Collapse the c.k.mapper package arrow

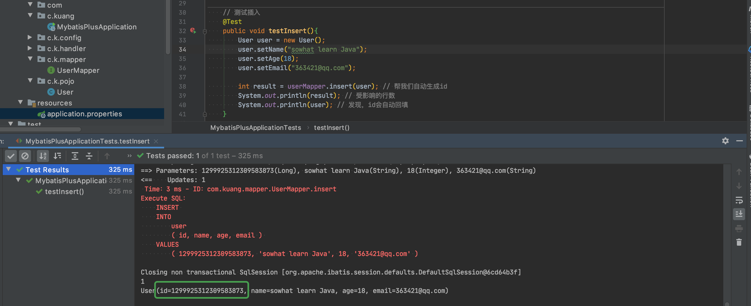pos(30,59)
